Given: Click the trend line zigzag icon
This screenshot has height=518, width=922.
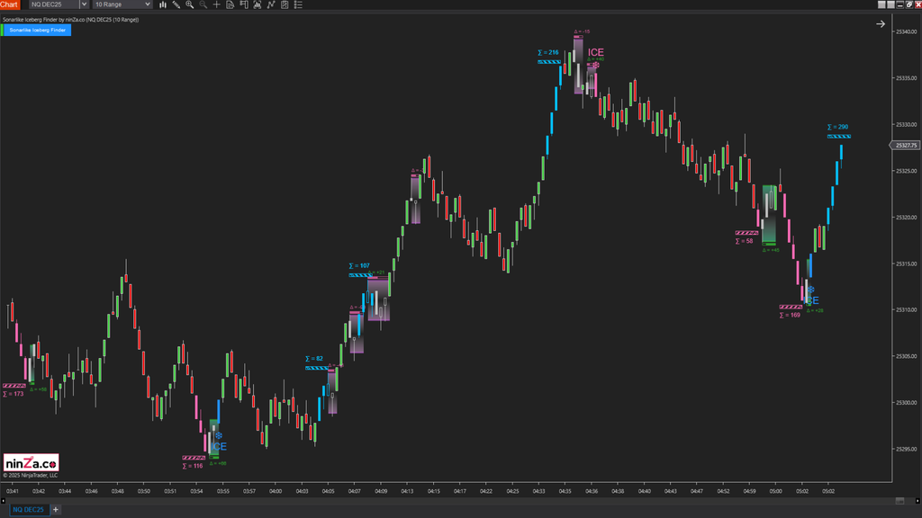Looking at the screenshot, I should click(272, 4).
